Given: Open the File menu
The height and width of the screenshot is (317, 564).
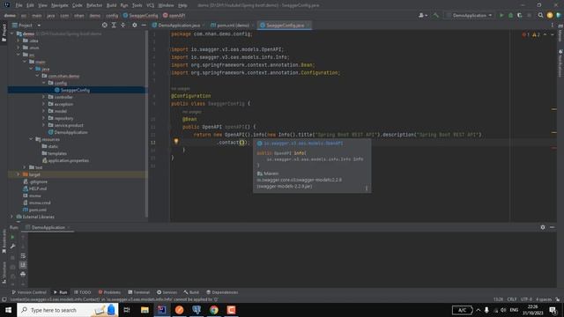Looking at the screenshot, I should pyautogui.click(x=19, y=5).
